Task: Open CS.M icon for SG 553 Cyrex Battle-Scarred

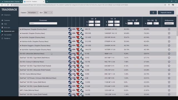Action: pos(74,86)
